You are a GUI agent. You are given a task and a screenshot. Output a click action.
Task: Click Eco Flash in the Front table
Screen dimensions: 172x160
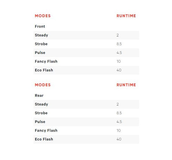click(44, 70)
